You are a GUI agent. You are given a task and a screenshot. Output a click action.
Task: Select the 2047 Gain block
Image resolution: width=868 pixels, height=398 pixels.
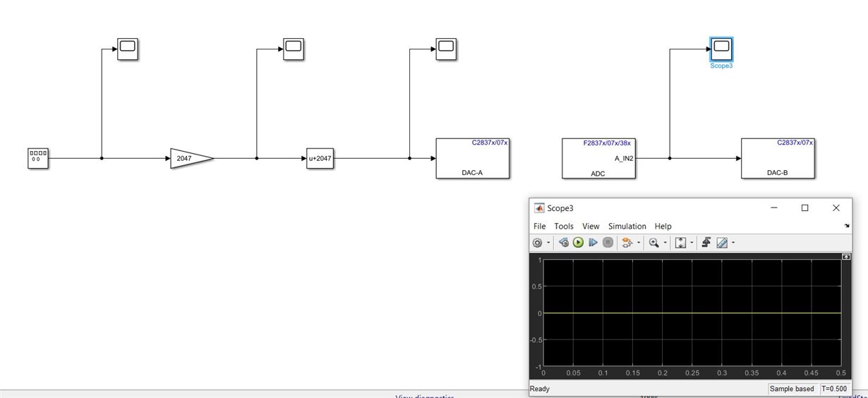[x=191, y=158]
